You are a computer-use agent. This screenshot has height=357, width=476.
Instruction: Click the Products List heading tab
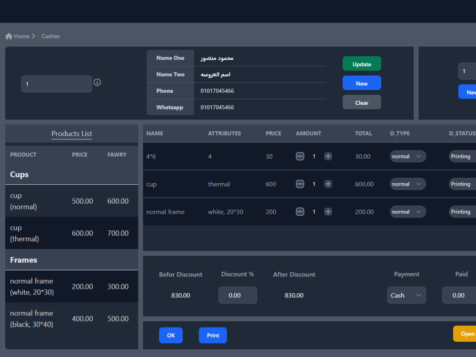click(72, 134)
